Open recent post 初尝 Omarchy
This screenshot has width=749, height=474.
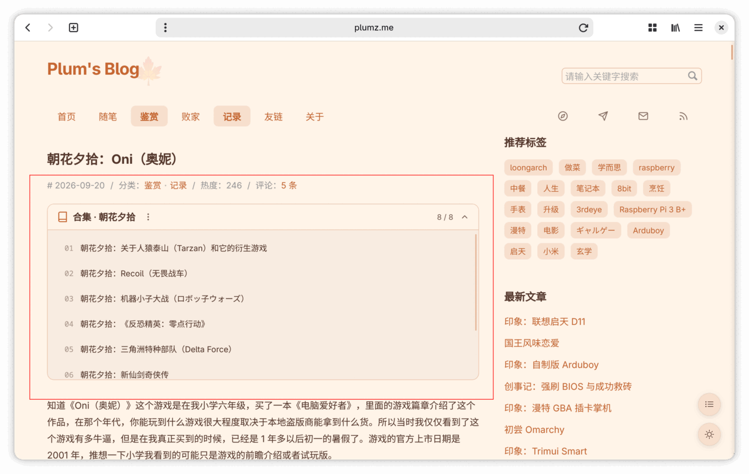point(534,430)
